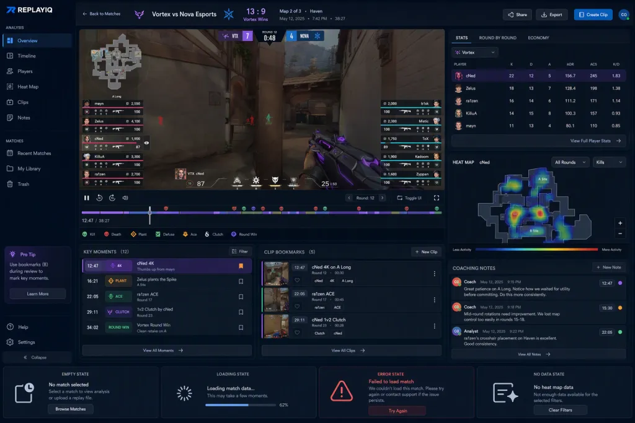Open options menu for cNed 4K clip
The image size is (635, 423).
click(435, 274)
